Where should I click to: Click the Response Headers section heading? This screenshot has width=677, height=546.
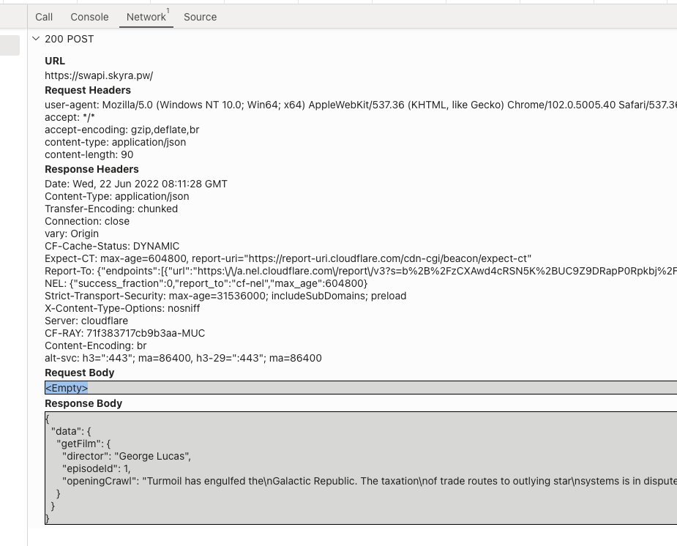91,169
